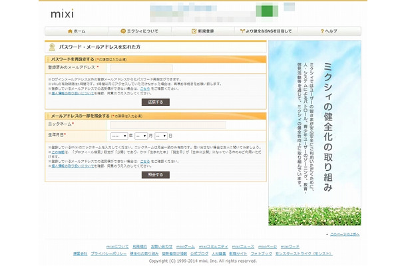This screenshot has width=406, height=266.
Task: Open footer link 利用規約
Action: click(x=140, y=247)
